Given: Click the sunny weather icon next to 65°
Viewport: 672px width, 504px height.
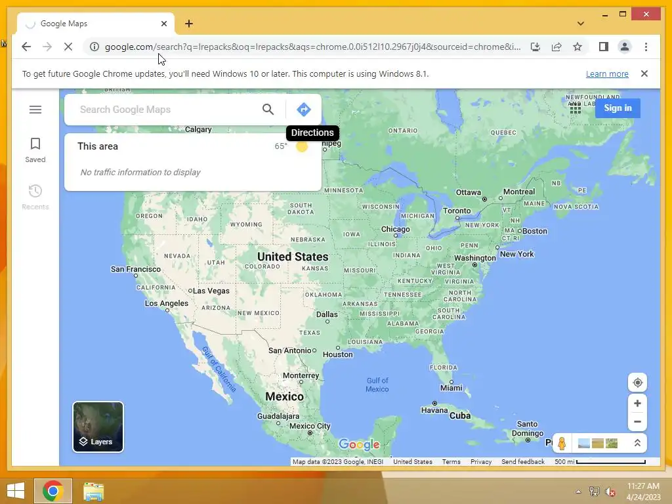Looking at the screenshot, I should (302, 146).
